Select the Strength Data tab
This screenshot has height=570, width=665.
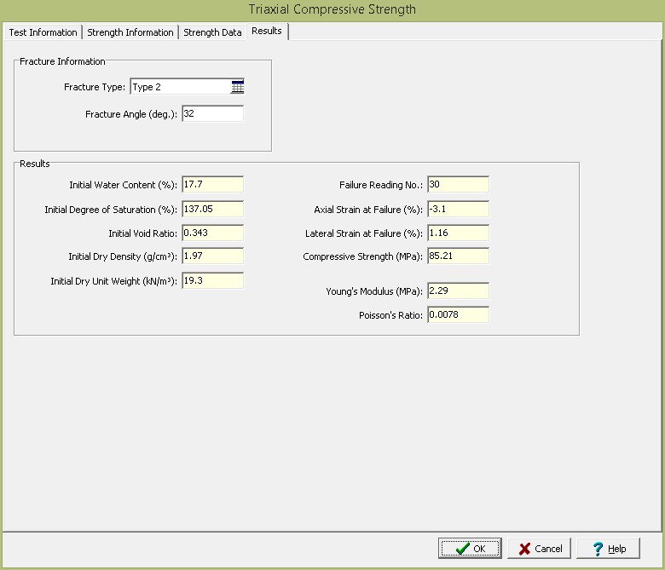point(212,32)
